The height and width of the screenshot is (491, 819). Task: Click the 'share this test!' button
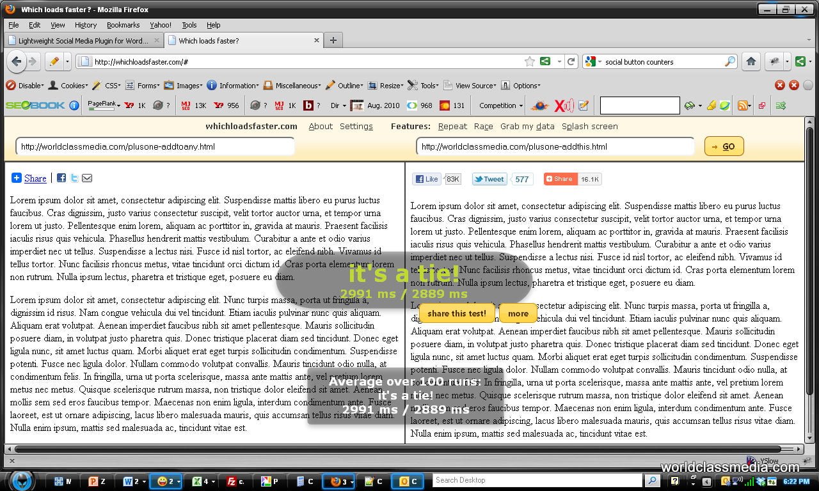[457, 313]
